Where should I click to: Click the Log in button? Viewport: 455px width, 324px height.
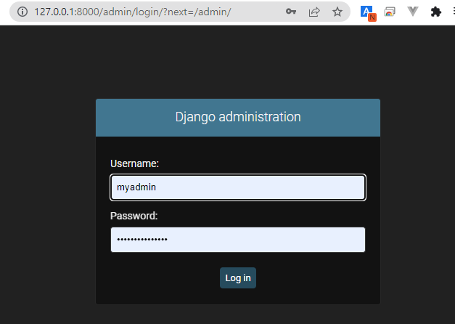pos(237,278)
